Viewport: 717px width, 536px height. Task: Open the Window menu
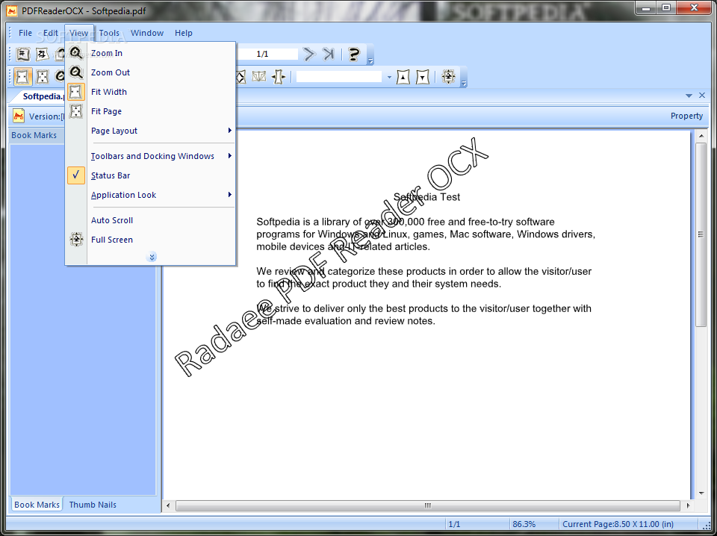[147, 33]
